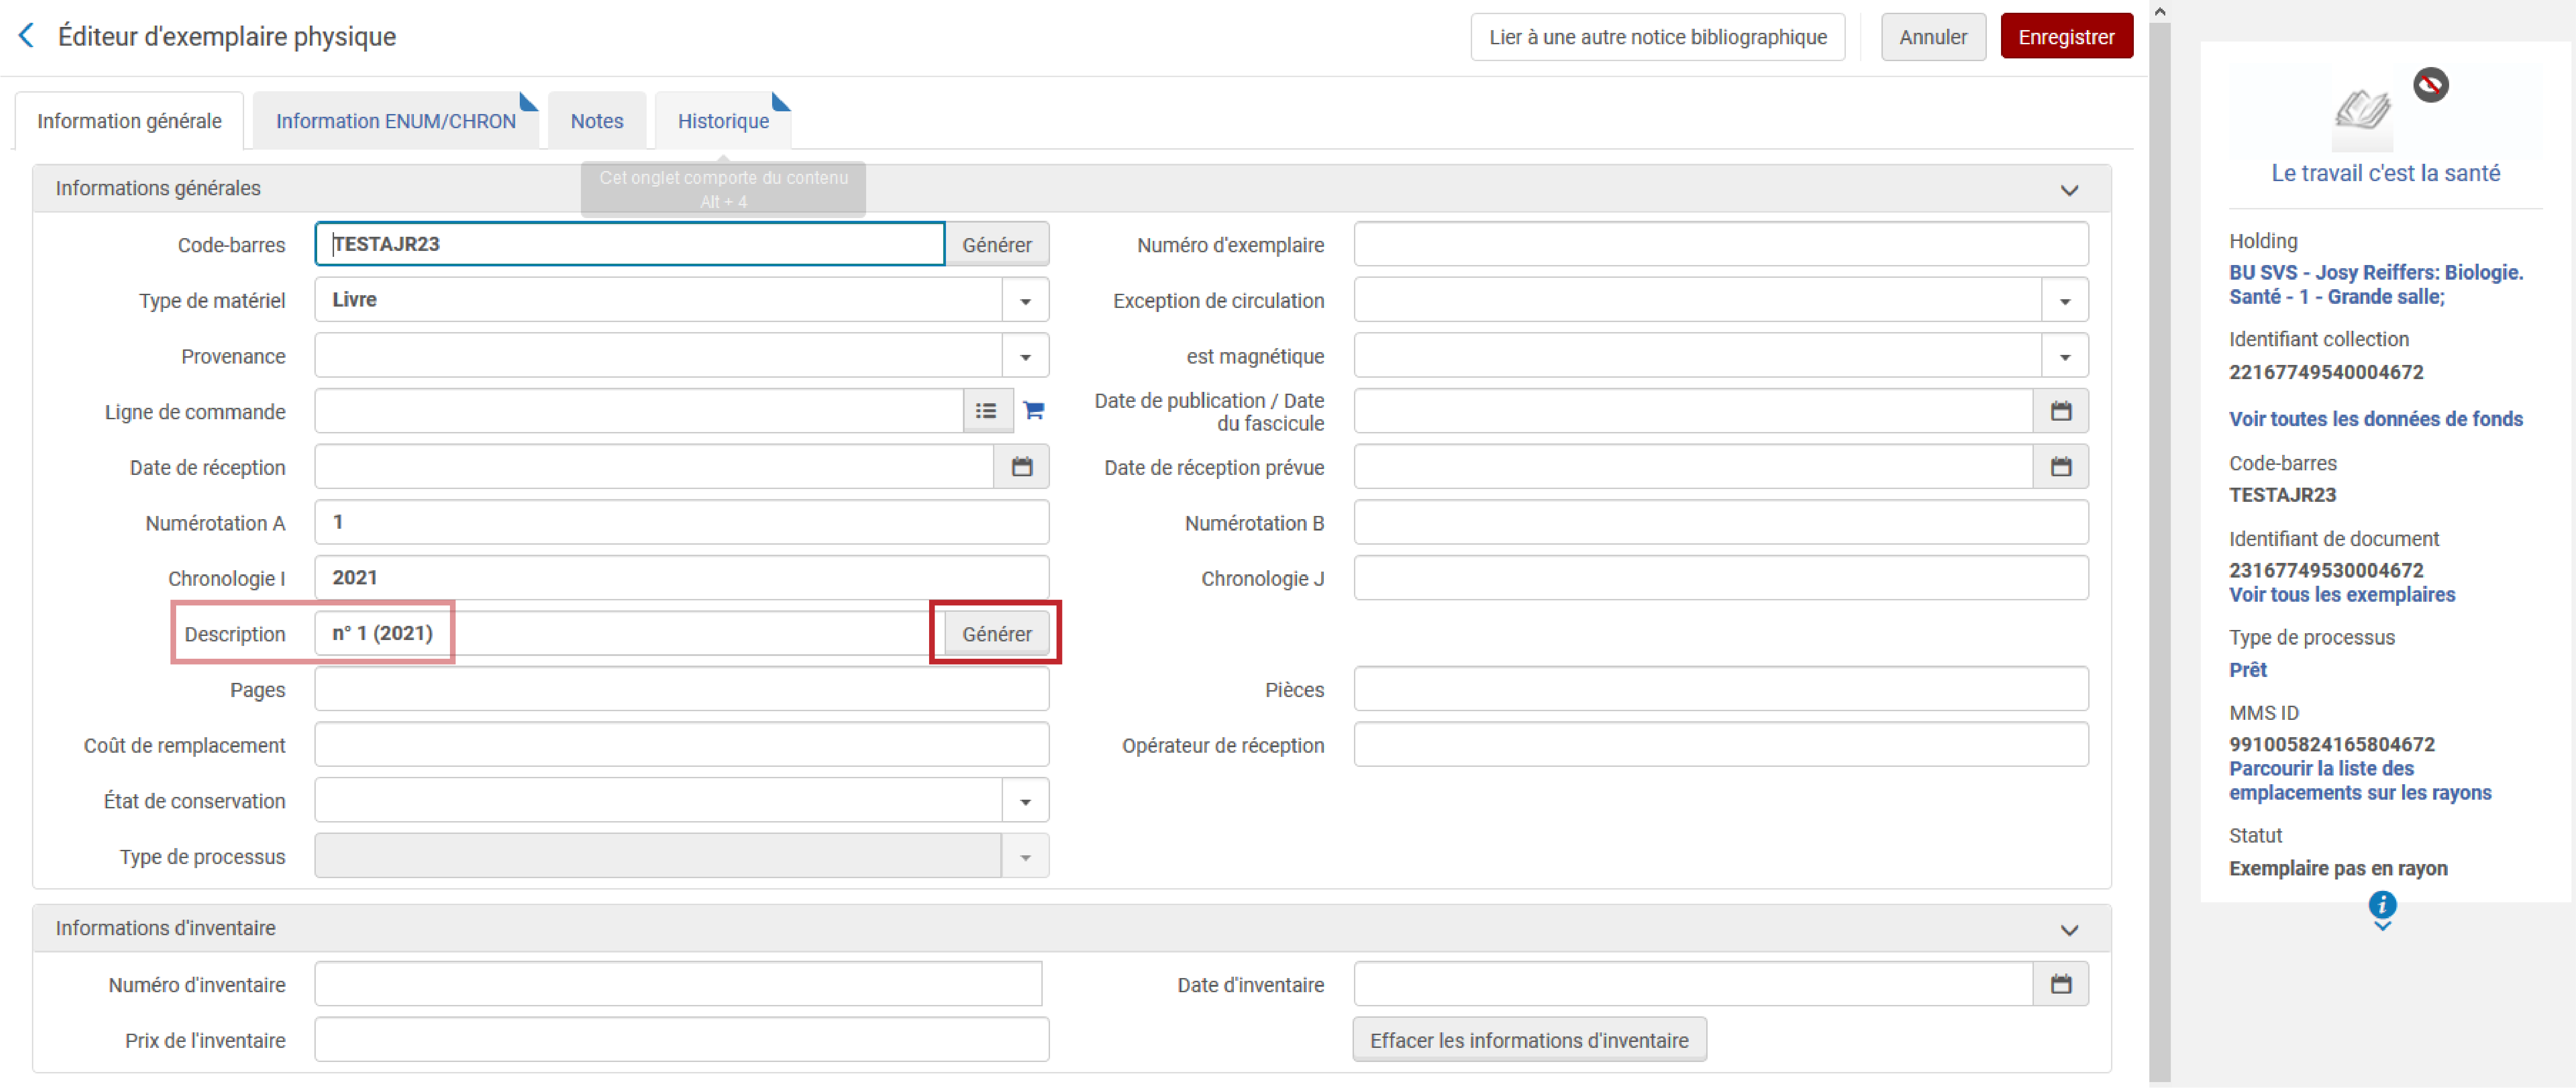Viewport: 2576px width, 1088px height.
Task: Click Voir tous les exemplaires link
Action: pyautogui.click(x=2341, y=595)
